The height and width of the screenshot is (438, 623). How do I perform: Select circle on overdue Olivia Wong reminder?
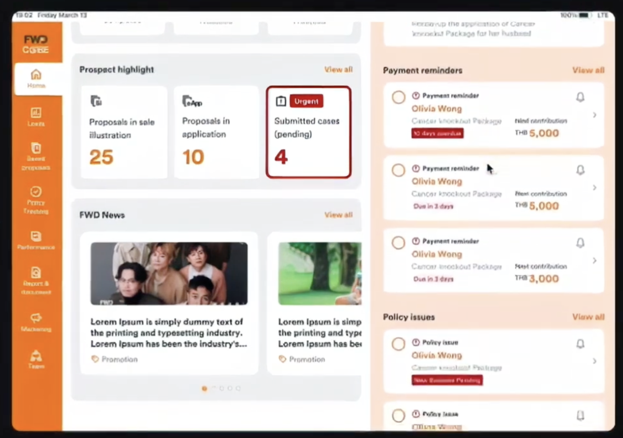pyautogui.click(x=398, y=97)
